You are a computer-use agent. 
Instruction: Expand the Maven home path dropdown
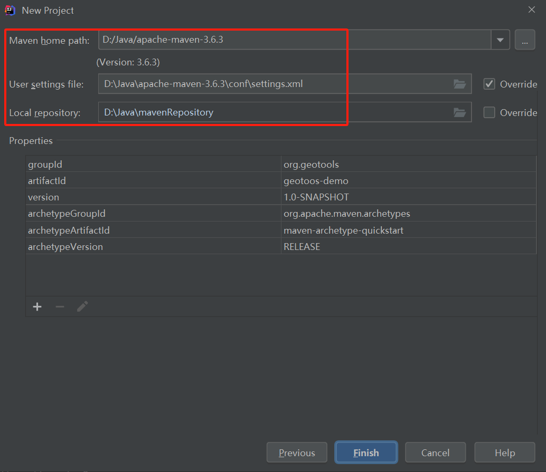coord(501,40)
